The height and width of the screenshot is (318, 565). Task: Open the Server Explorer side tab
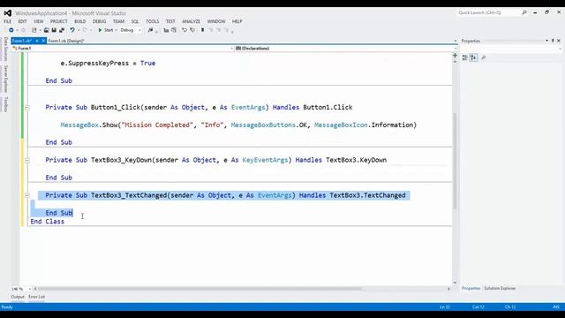tap(6, 79)
